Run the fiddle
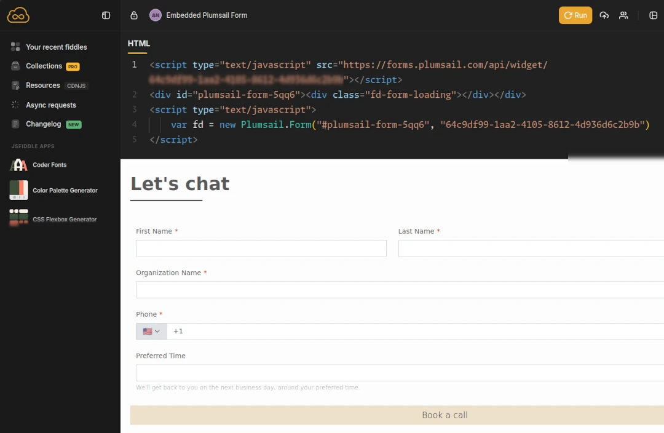 [575, 15]
